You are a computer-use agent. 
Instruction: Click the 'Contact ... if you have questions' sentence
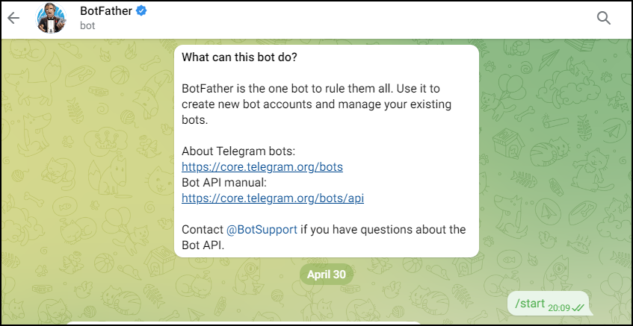click(x=324, y=237)
